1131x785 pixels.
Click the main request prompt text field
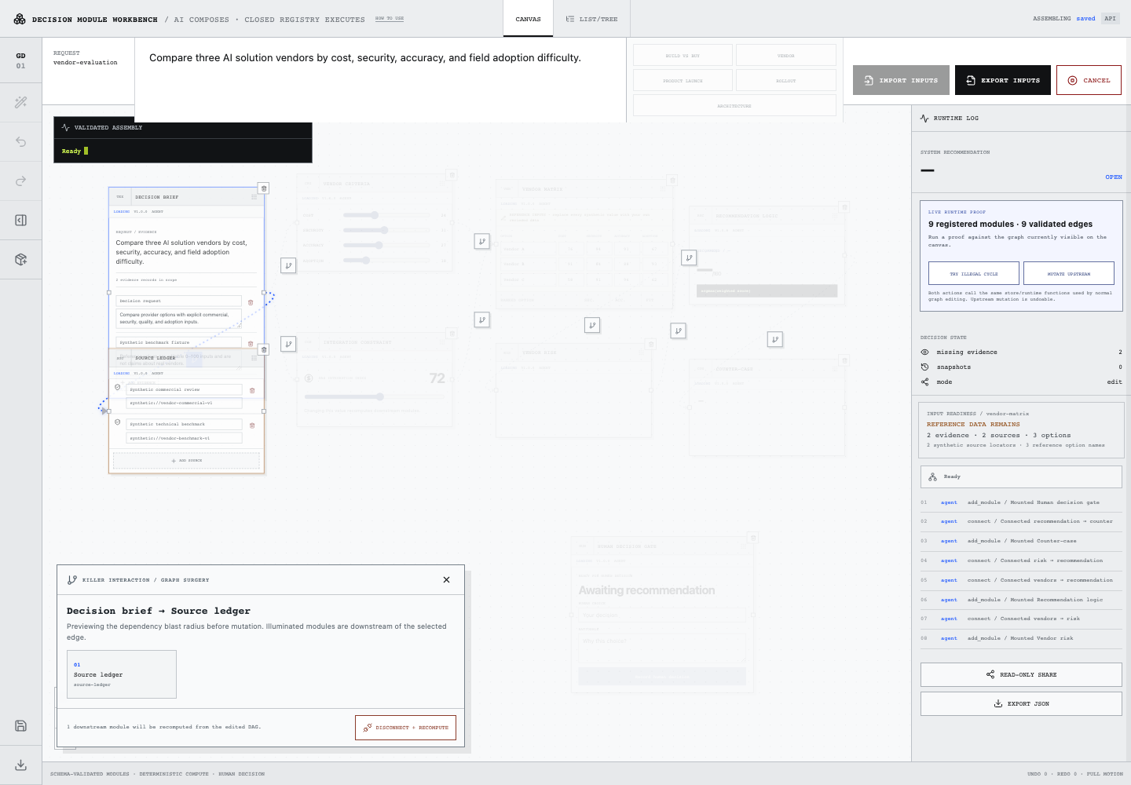[x=380, y=79]
